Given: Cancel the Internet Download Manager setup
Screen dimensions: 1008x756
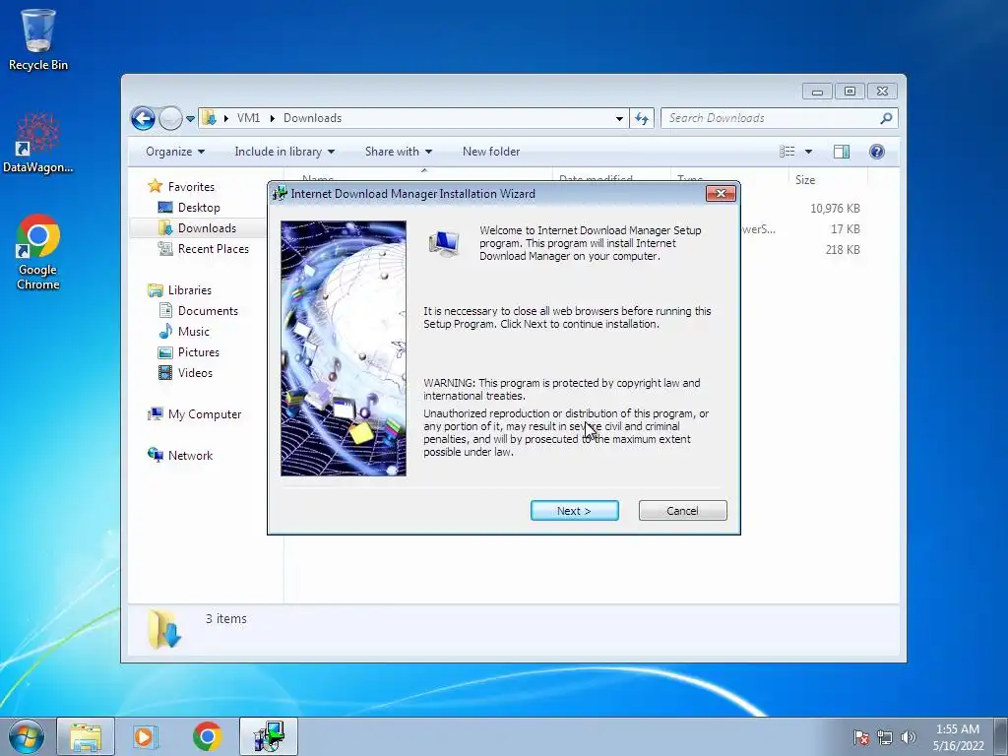Looking at the screenshot, I should [682, 511].
